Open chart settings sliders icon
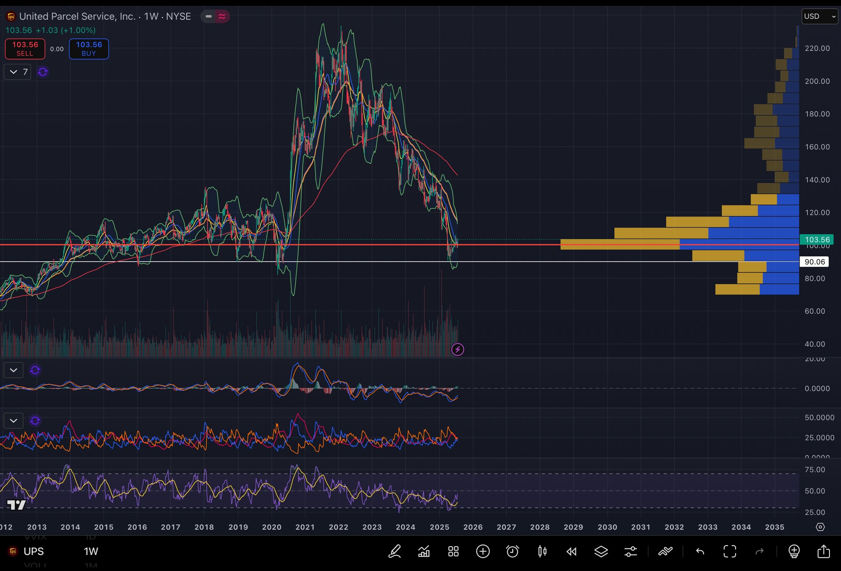The image size is (841, 571). [x=631, y=551]
